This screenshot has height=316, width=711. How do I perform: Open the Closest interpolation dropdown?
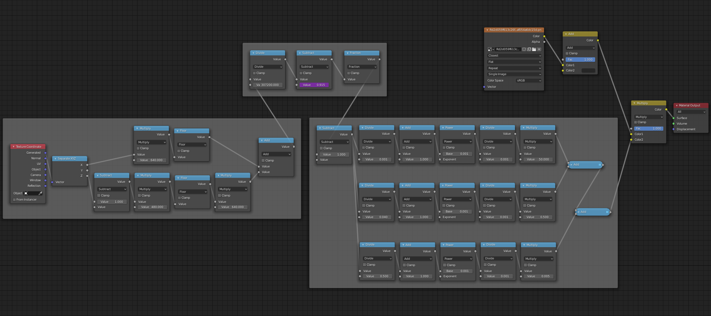tap(514, 55)
